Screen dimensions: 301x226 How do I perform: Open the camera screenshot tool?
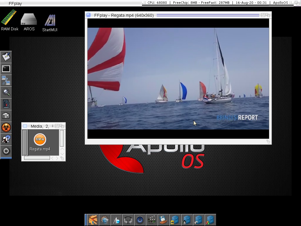(x=6, y=116)
